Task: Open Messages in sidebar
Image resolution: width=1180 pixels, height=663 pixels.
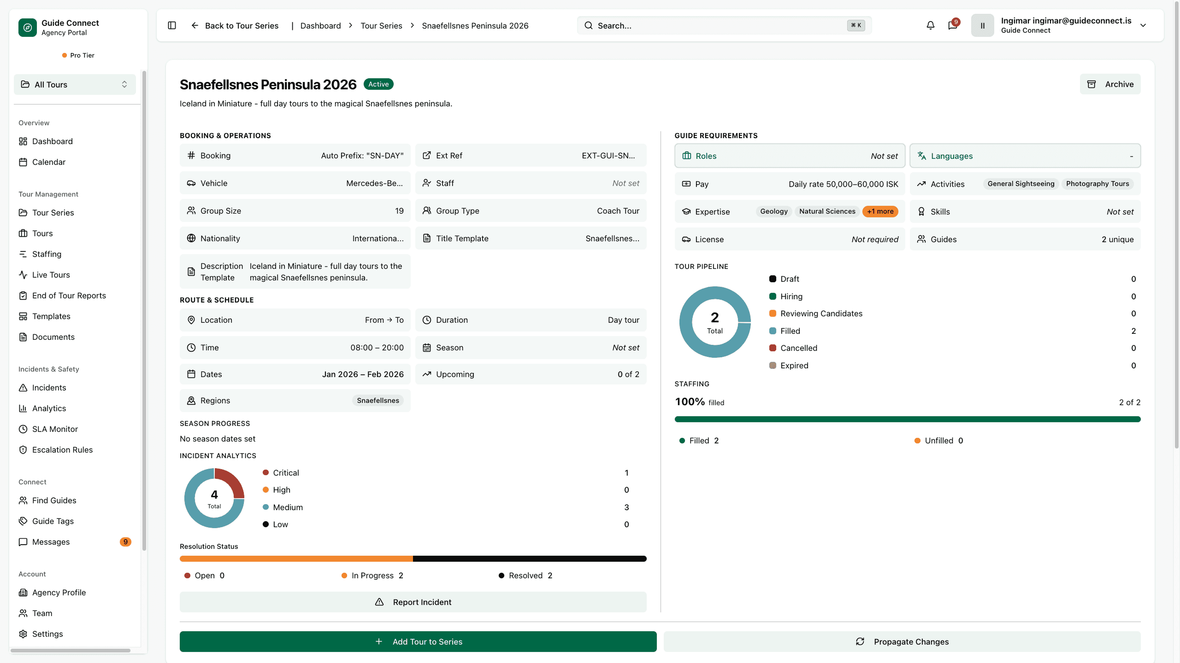Action: click(x=51, y=541)
